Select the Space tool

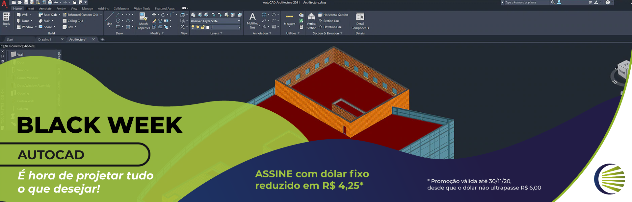click(x=45, y=27)
